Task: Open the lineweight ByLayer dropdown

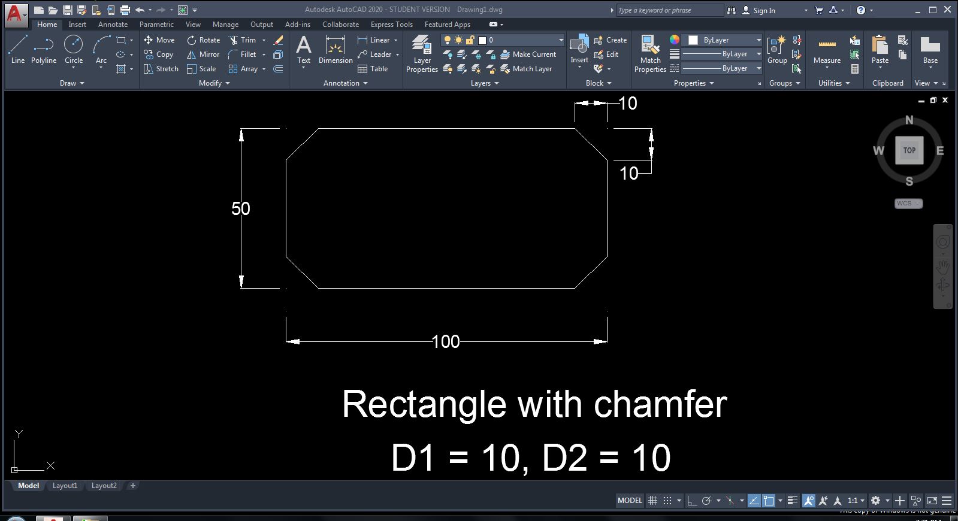Action: [x=722, y=54]
